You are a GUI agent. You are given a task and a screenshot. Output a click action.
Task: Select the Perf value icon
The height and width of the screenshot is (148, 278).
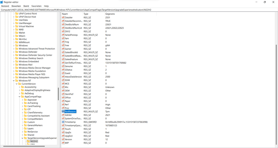pyautogui.click(x=63, y=104)
